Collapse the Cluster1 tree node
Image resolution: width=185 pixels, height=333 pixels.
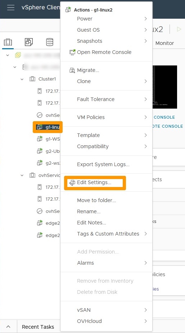coord(22,79)
